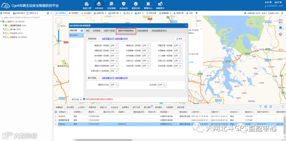The height and width of the screenshot is (141, 286).
Task: Click the 路况 traffic icon on map
Action: [x=280, y=21]
